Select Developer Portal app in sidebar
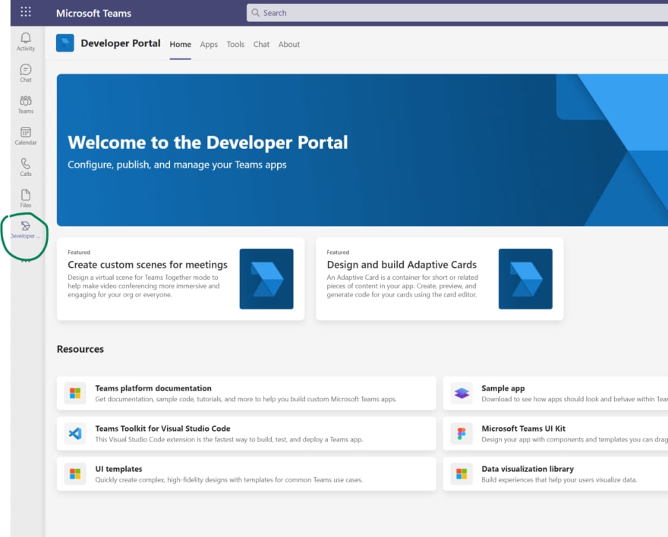The width and height of the screenshot is (668, 537). tap(26, 231)
